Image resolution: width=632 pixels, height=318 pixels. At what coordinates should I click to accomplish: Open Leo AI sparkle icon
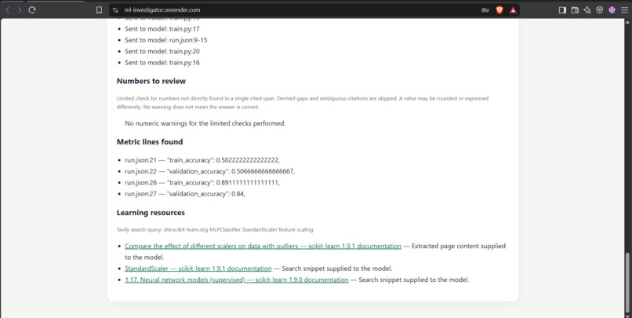point(587,10)
